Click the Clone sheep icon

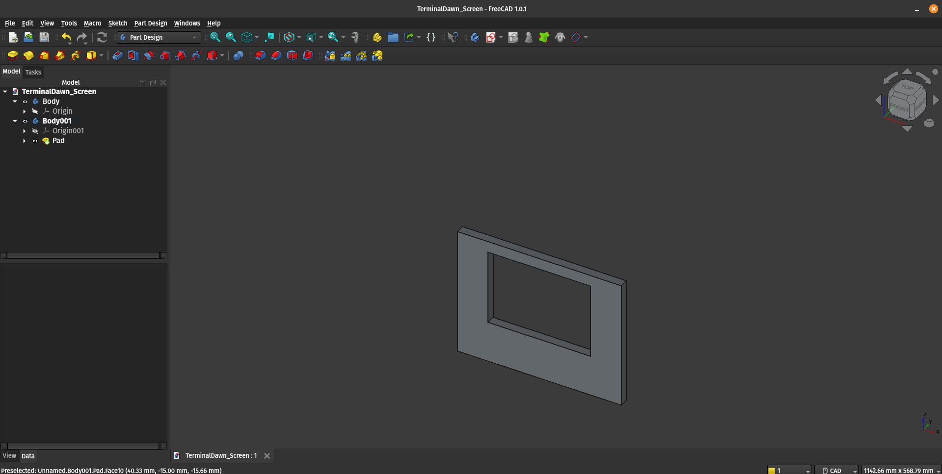tap(560, 37)
